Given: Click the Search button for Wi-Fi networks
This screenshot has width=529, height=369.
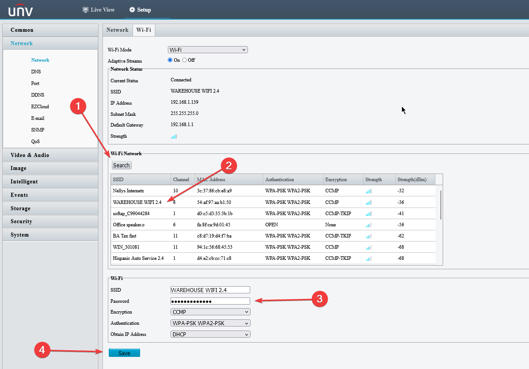Looking at the screenshot, I should [121, 165].
